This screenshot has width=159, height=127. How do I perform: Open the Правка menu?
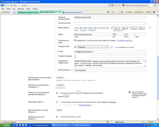point(9,9)
